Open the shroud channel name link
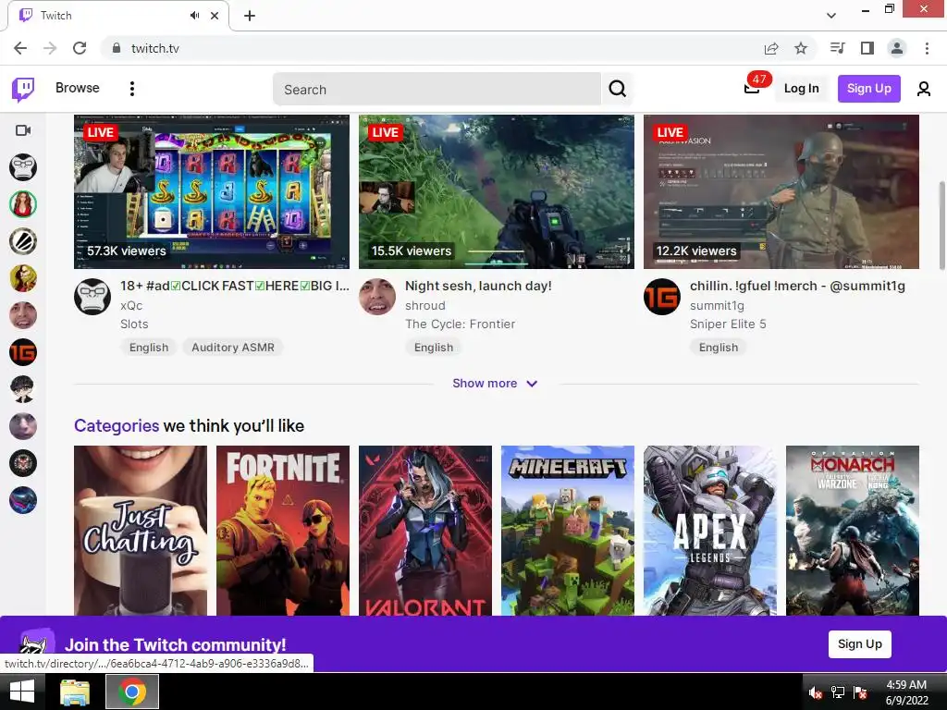 point(424,305)
